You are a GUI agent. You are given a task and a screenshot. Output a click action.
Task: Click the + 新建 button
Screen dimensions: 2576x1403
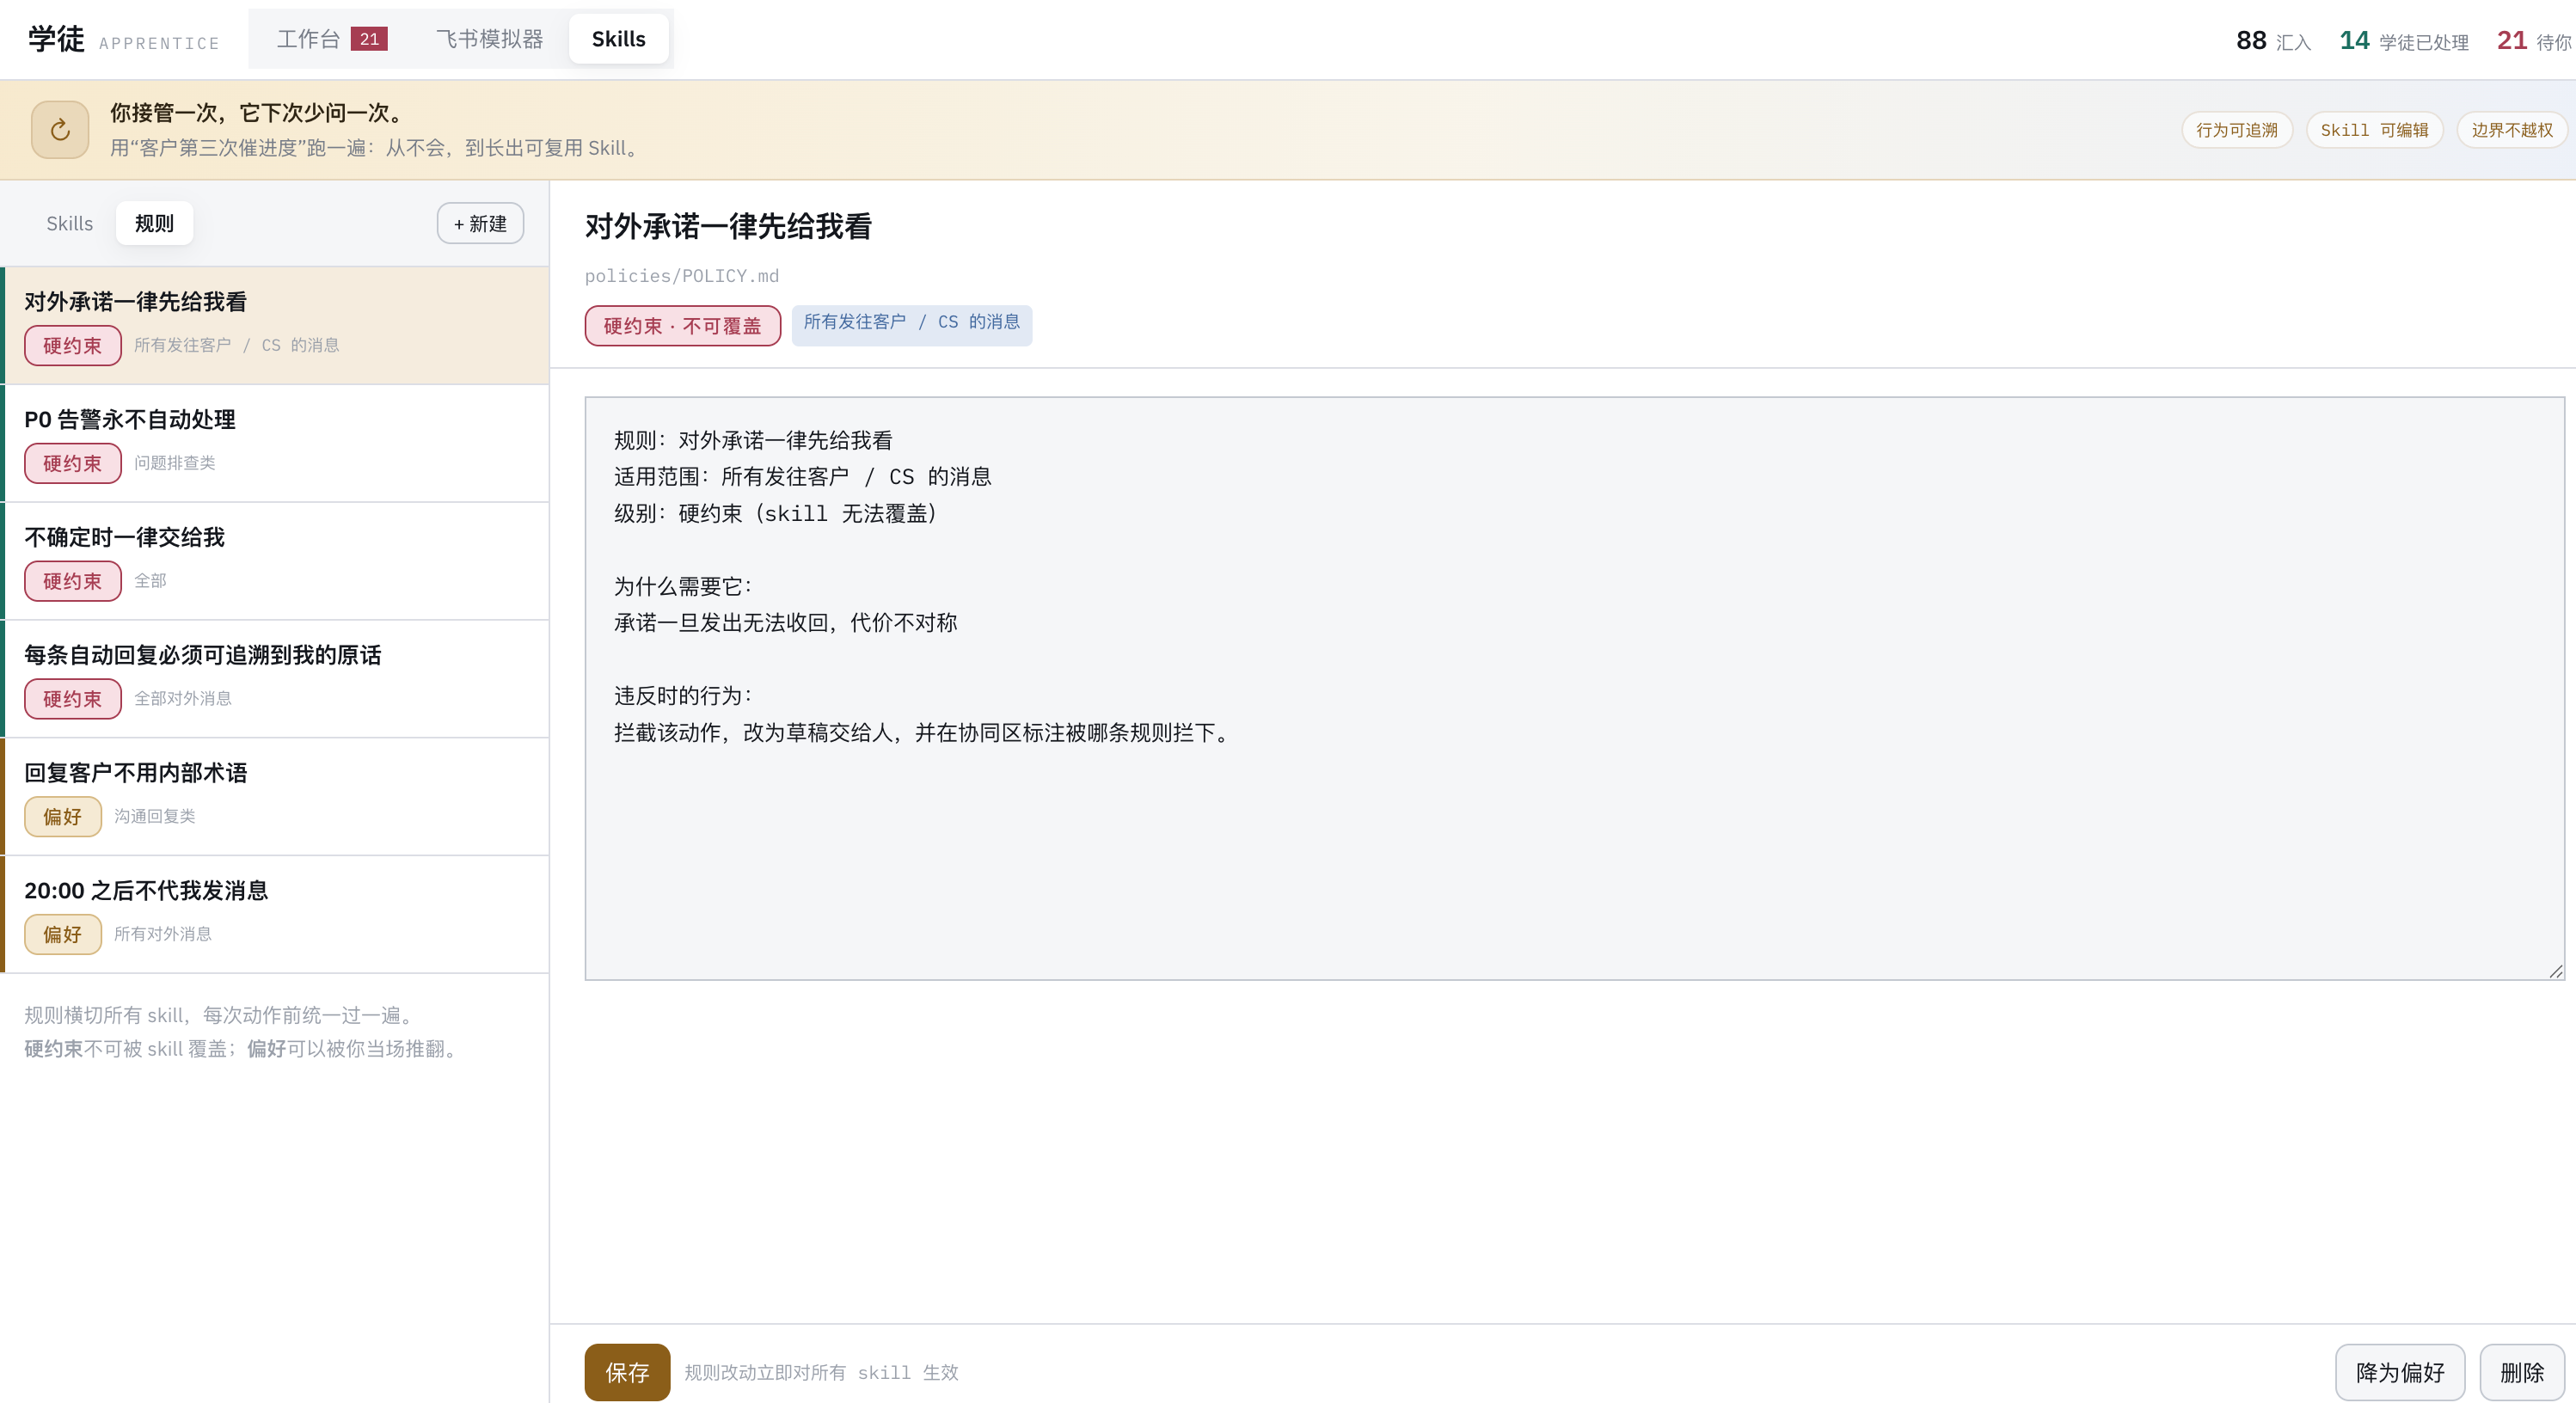pyautogui.click(x=480, y=223)
